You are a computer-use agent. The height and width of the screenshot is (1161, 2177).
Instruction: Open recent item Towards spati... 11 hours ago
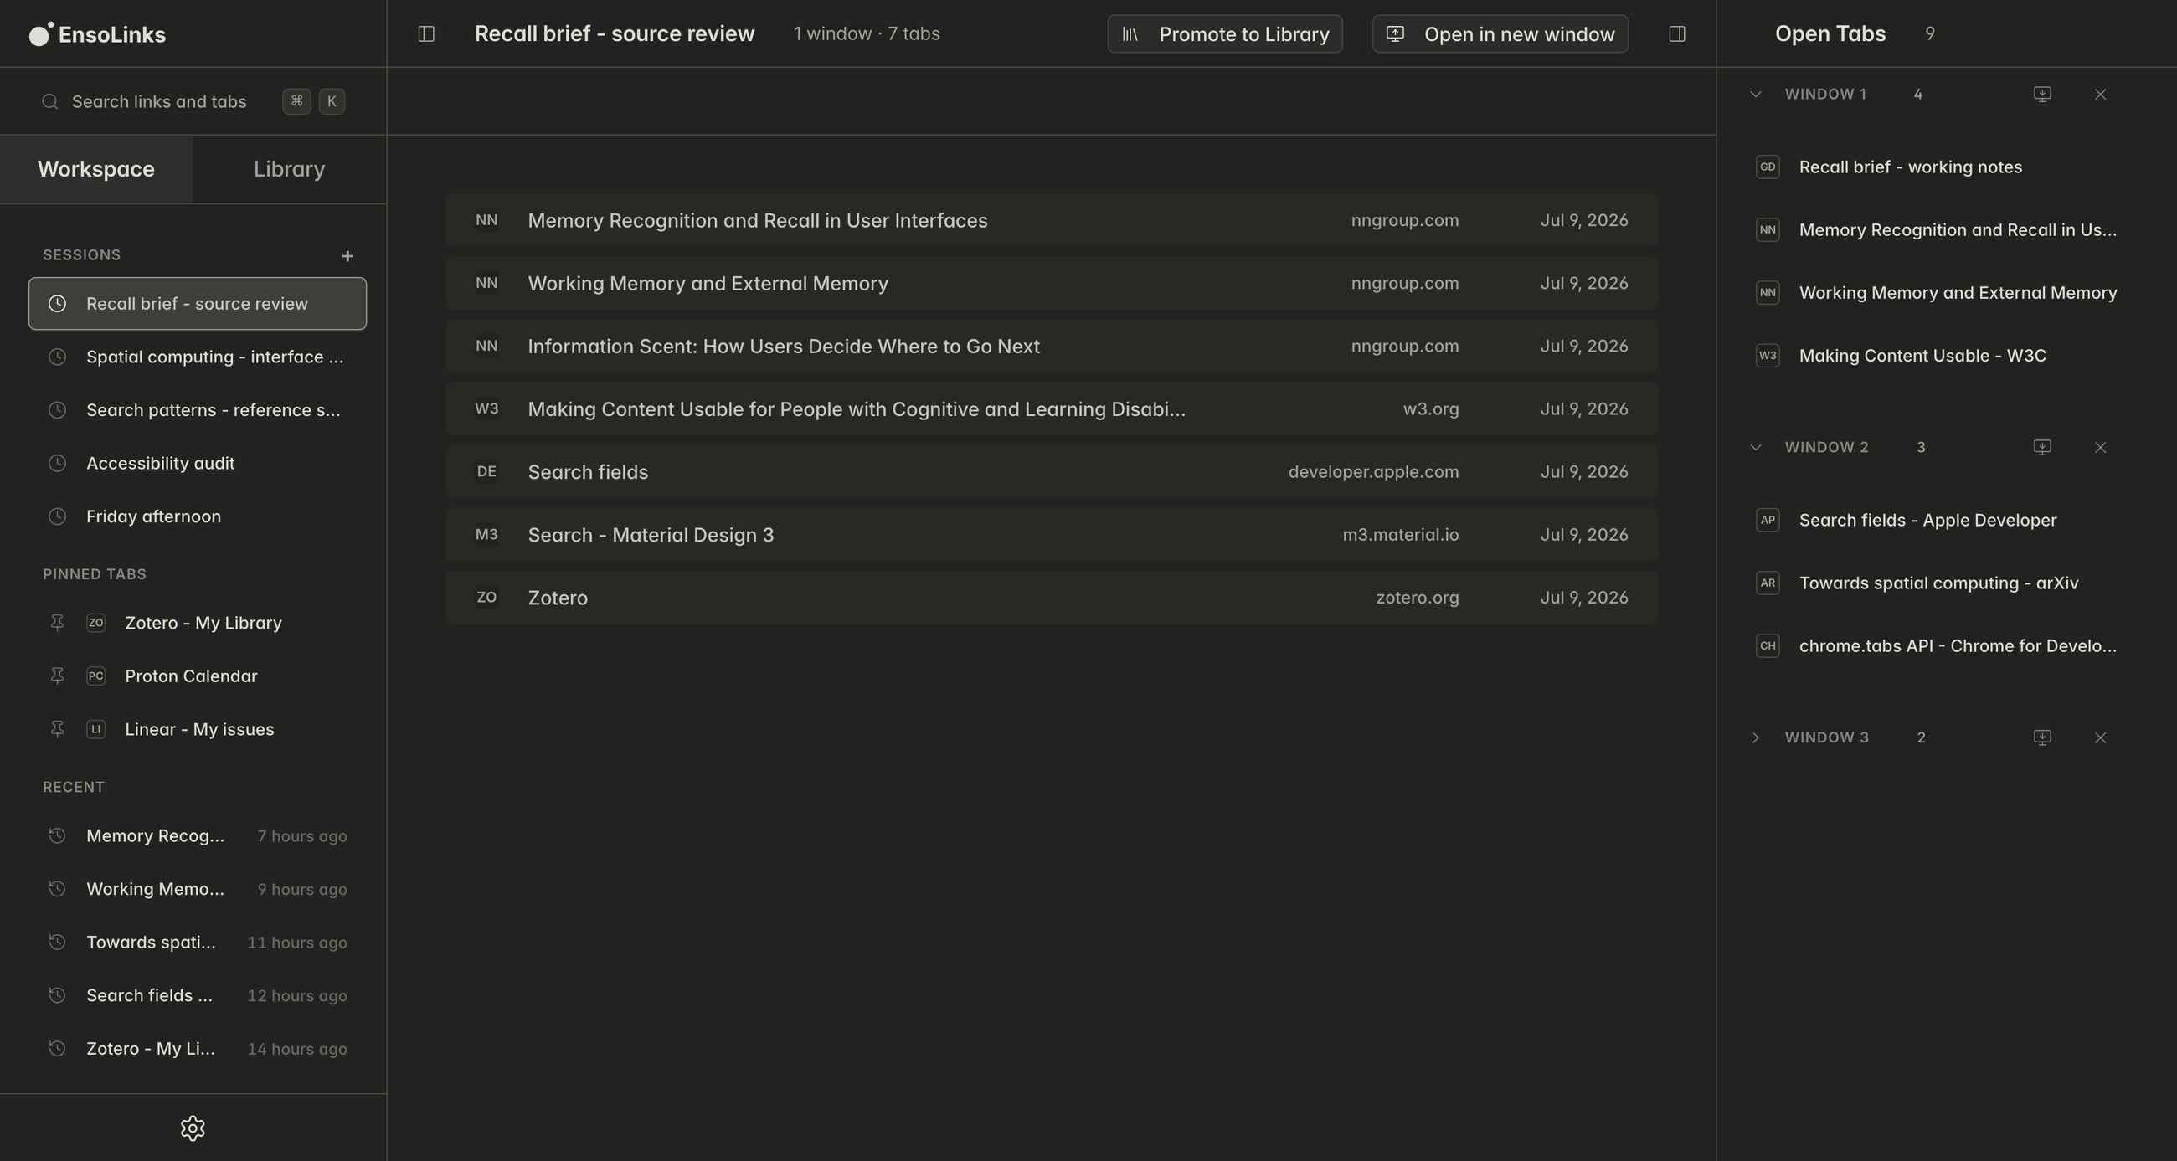[x=198, y=943]
